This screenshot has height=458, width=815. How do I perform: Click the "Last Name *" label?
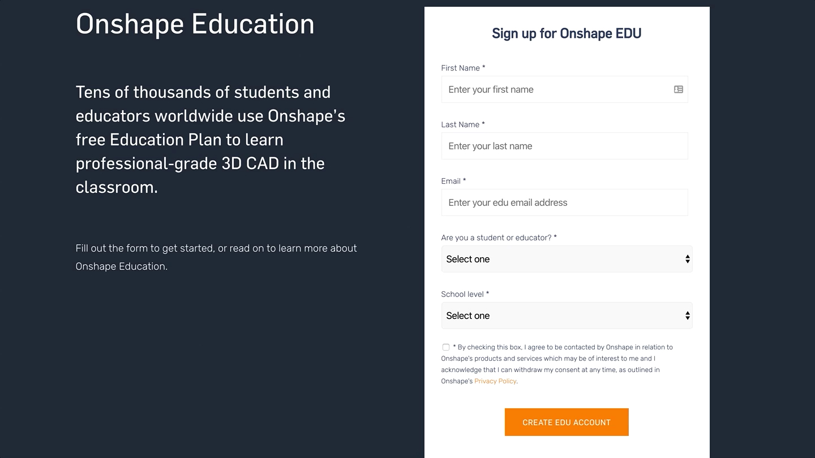tap(463, 124)
